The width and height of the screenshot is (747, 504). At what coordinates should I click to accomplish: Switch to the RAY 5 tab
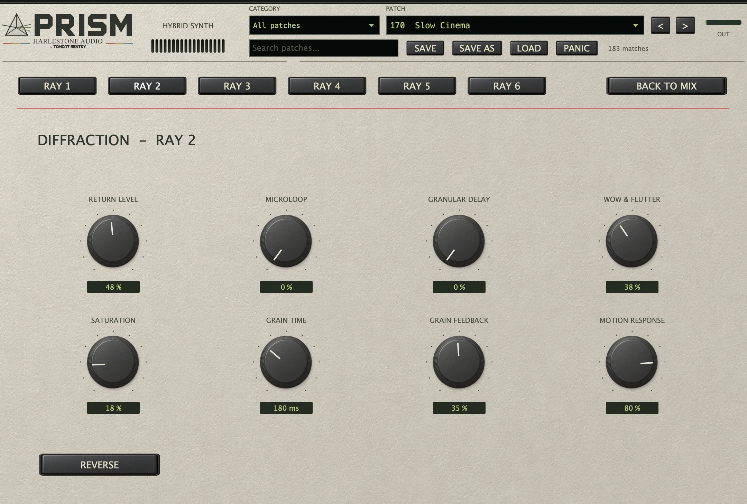click(417, 86)
